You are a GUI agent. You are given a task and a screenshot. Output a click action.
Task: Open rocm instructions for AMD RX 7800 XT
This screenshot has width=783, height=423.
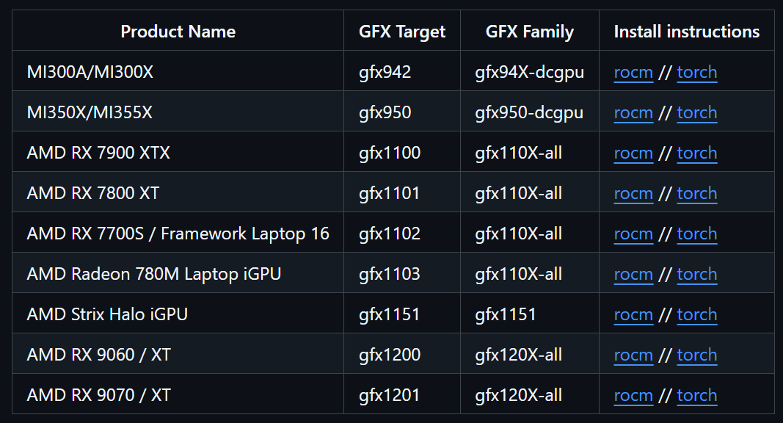point(633,193)
